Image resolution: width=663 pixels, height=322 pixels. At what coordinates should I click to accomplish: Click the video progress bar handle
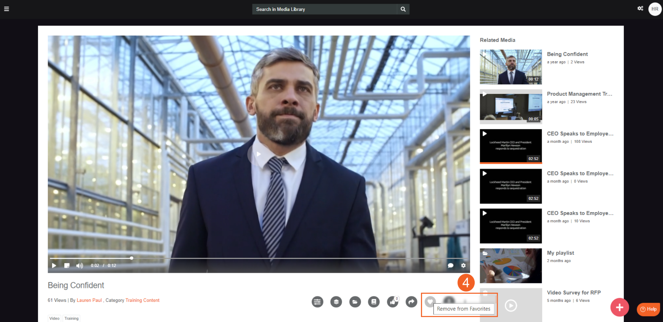click(132, 258)
